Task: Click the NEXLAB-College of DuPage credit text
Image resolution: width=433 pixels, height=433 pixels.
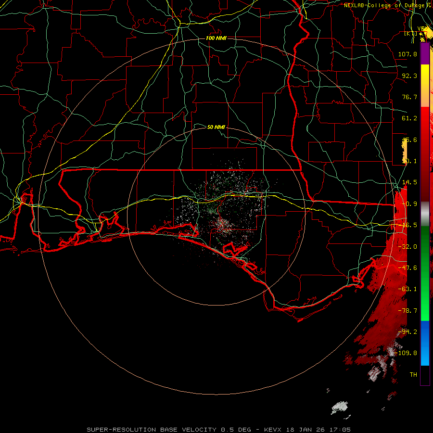Action: [x=384, y=5]
